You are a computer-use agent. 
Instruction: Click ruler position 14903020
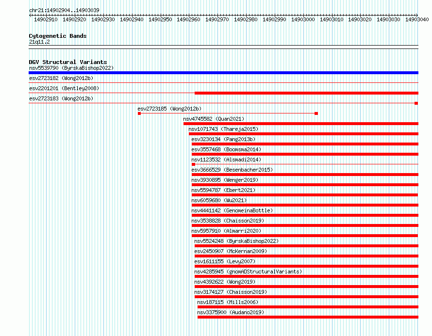pyautogui.click(x=360, y=19)
